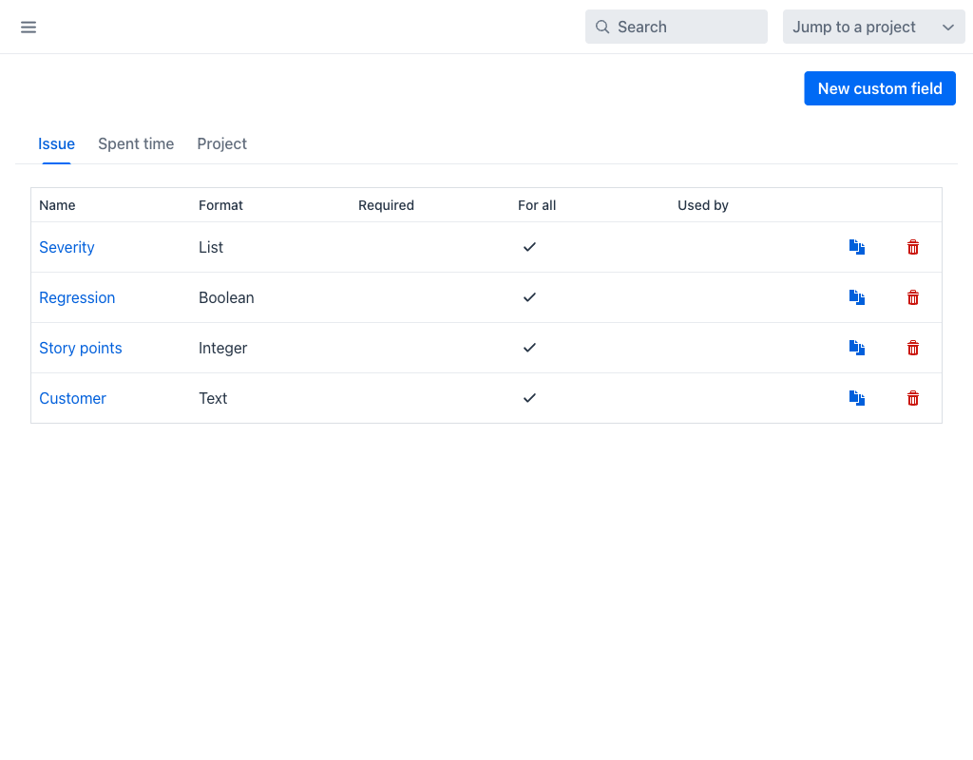The height and width of the screenshot is (760, 973).
Task: Click the search magnifier icon
Action: tap(601, 27)
